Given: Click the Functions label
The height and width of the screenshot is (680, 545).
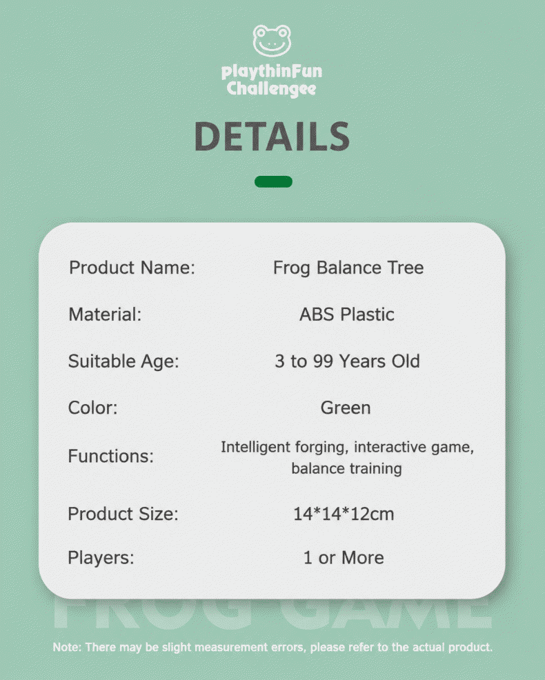Looking at the screenshot, I should coord(111,457).
